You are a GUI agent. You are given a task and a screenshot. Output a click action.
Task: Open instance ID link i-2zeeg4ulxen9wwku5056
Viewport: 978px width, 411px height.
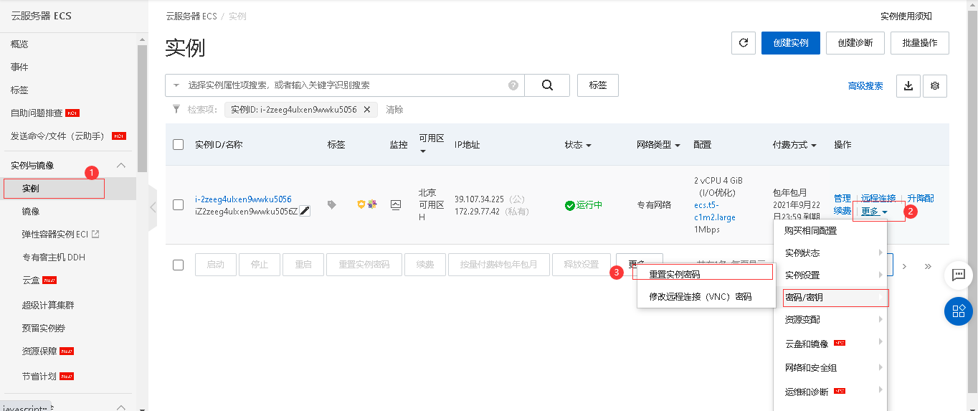243,199
